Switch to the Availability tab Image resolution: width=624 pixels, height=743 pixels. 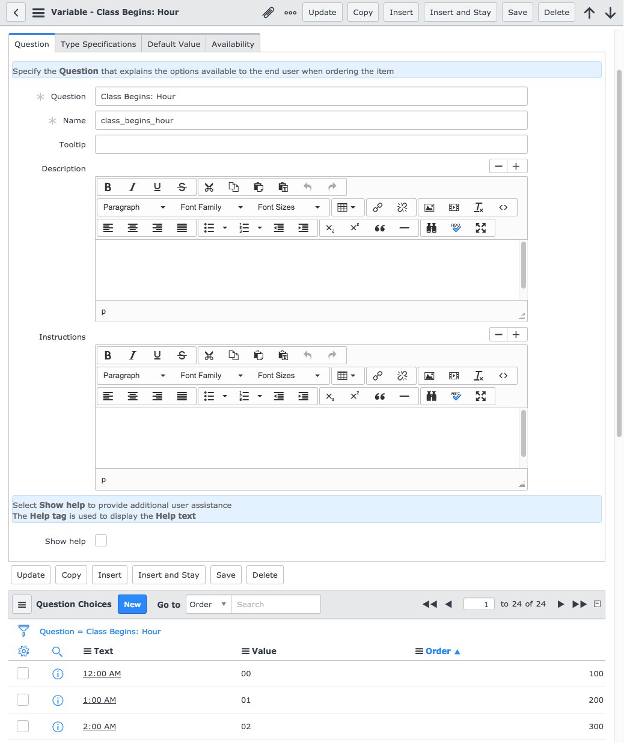tap(233, 44)
